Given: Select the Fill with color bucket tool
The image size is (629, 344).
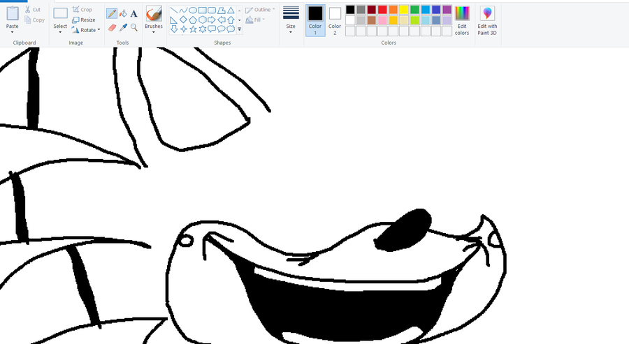Looking at the screenshot, I should (123, 14).
